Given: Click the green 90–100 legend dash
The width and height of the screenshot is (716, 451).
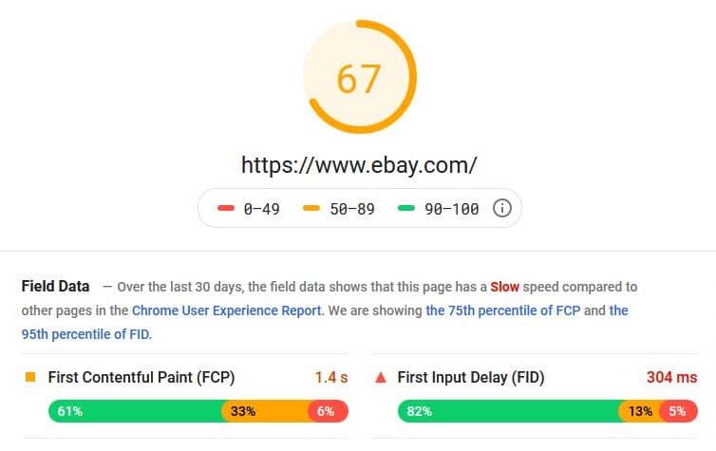Looking at the screenshot, I should 405,208.
